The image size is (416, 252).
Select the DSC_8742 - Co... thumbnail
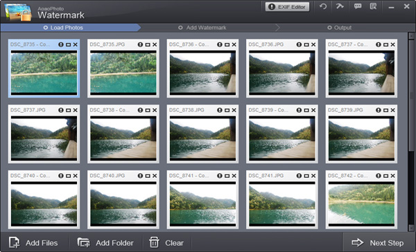tap(361, 204)
